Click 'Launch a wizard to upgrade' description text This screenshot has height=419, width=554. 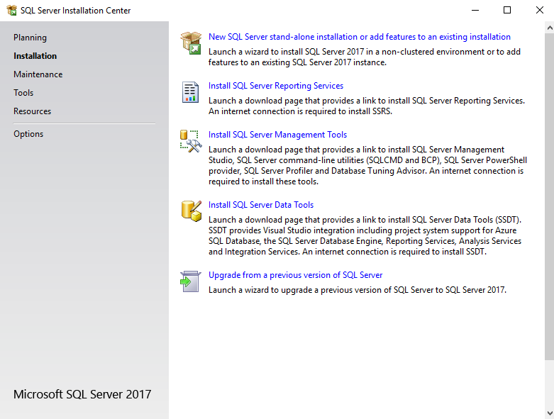click(x=358, y=290)
